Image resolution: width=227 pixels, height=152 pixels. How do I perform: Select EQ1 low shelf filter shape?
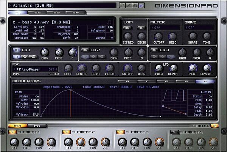[x=17, y=57]
